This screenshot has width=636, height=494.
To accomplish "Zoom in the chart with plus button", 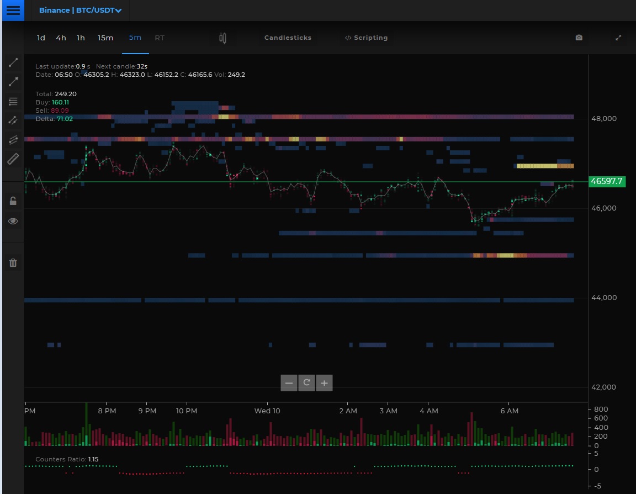I will [x=324, y=383].
